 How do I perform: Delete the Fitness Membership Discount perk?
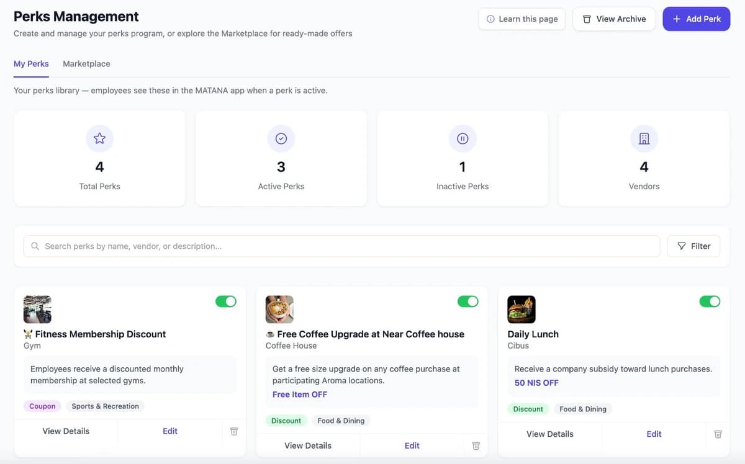click(234, 431)
